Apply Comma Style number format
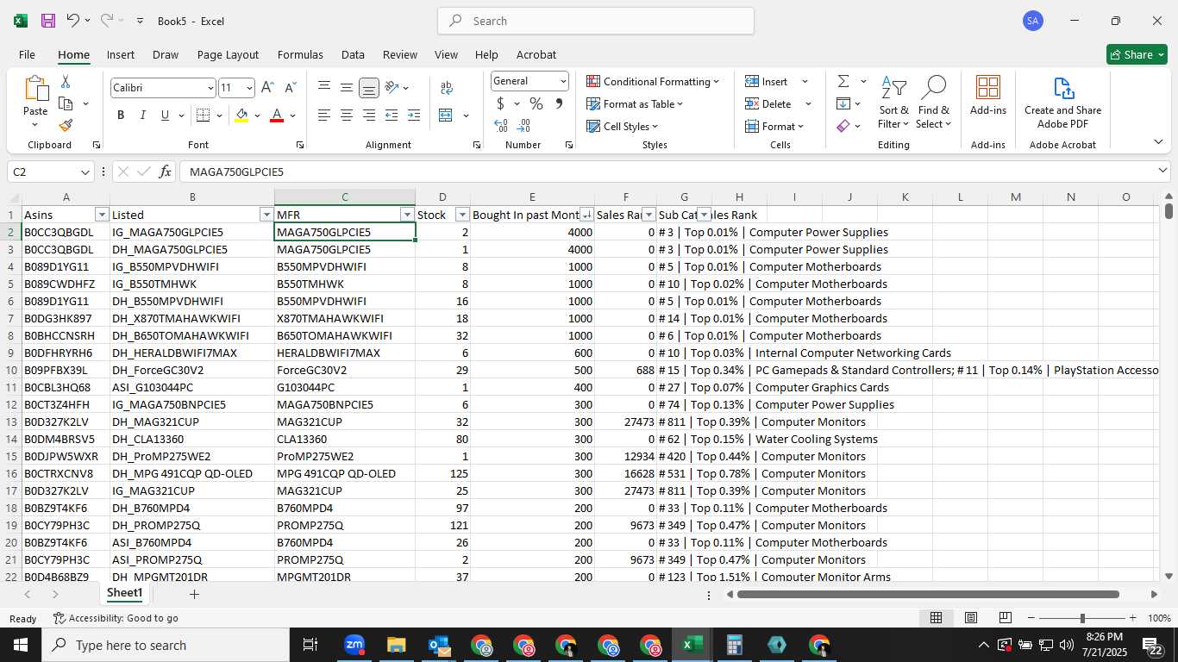 tap(559, 104)
